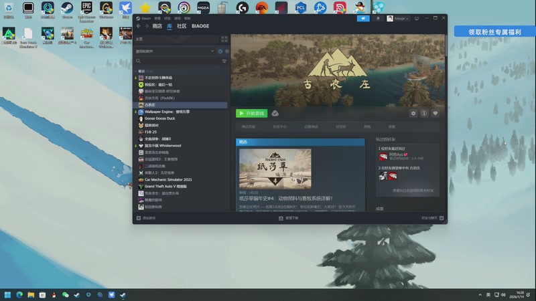Show hidden tray icons chevron
536x301 pixels.
pos(480,295)
